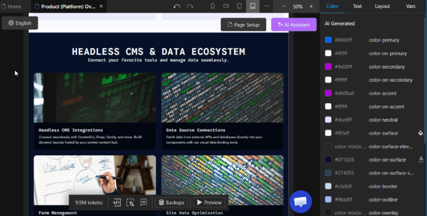Open the blue chat support bubble
The image size is (427, 216).
(300, 202)
